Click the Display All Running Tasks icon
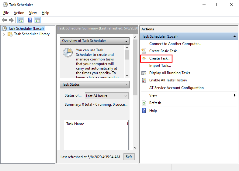 [144, 73]
